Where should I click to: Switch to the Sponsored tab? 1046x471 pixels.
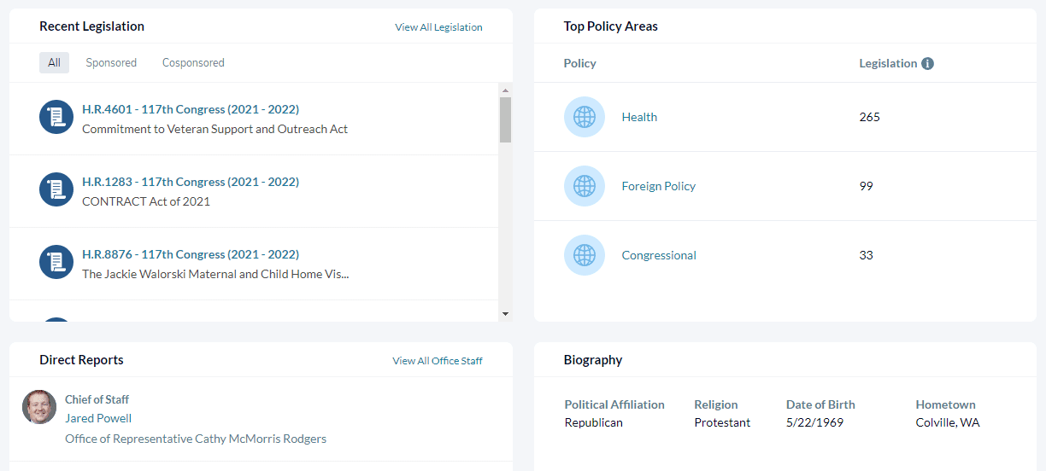pos(111,63)
